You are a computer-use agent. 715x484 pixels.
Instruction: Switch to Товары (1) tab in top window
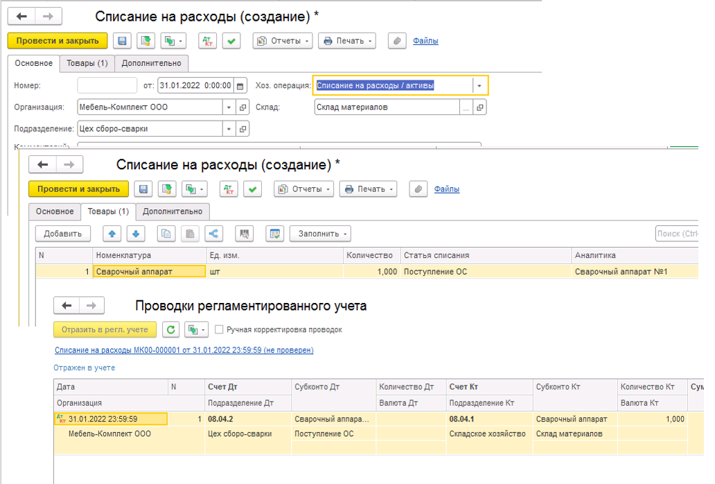coord(87,63)
